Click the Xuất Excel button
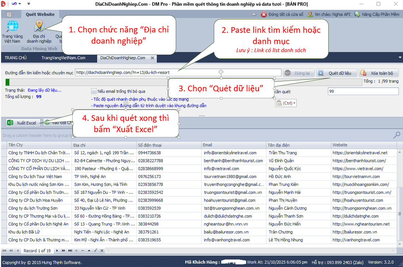 22,123
